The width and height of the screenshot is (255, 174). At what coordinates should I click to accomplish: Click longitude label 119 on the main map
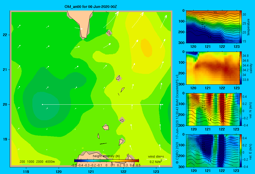pyautogui.click(x=26, y=172)
